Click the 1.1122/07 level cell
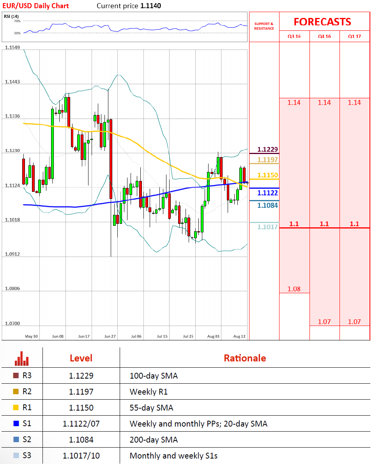The height and width of the screenshot is (464, 375). pyautogui.click(x=81, y=424)
